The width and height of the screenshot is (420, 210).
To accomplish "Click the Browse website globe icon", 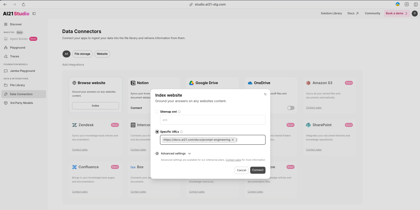I will 74,83.
